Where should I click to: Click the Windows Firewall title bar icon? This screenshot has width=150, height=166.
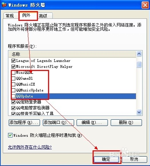click(4, 5)
